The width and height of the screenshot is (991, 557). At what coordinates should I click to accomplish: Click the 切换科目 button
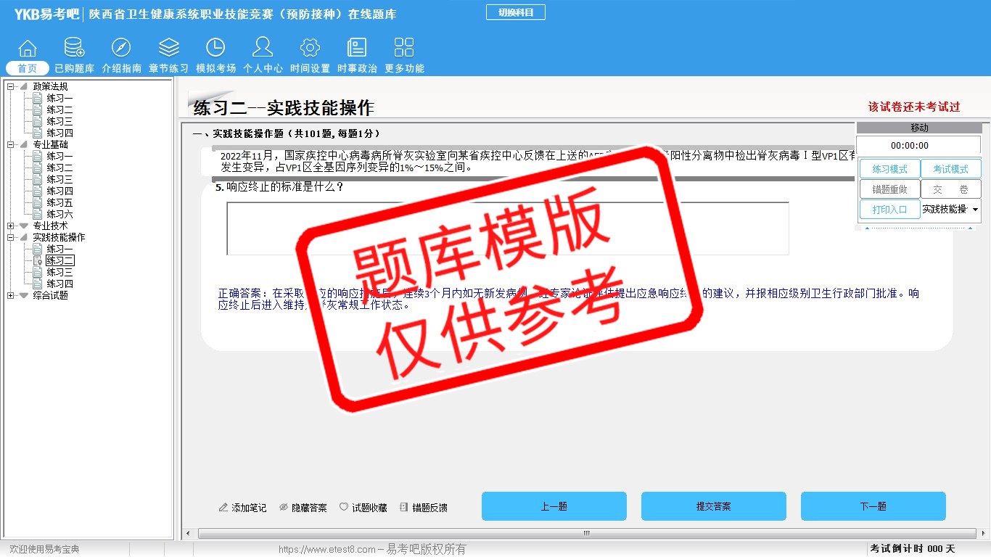point(516,12)
